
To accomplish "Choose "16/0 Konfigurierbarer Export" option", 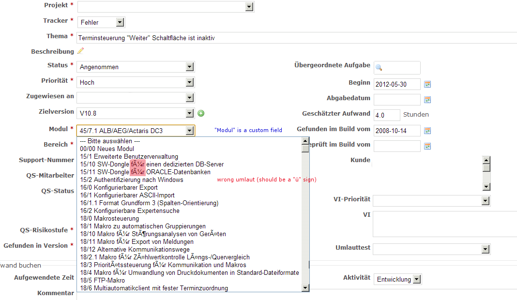I will pos(119,188).
